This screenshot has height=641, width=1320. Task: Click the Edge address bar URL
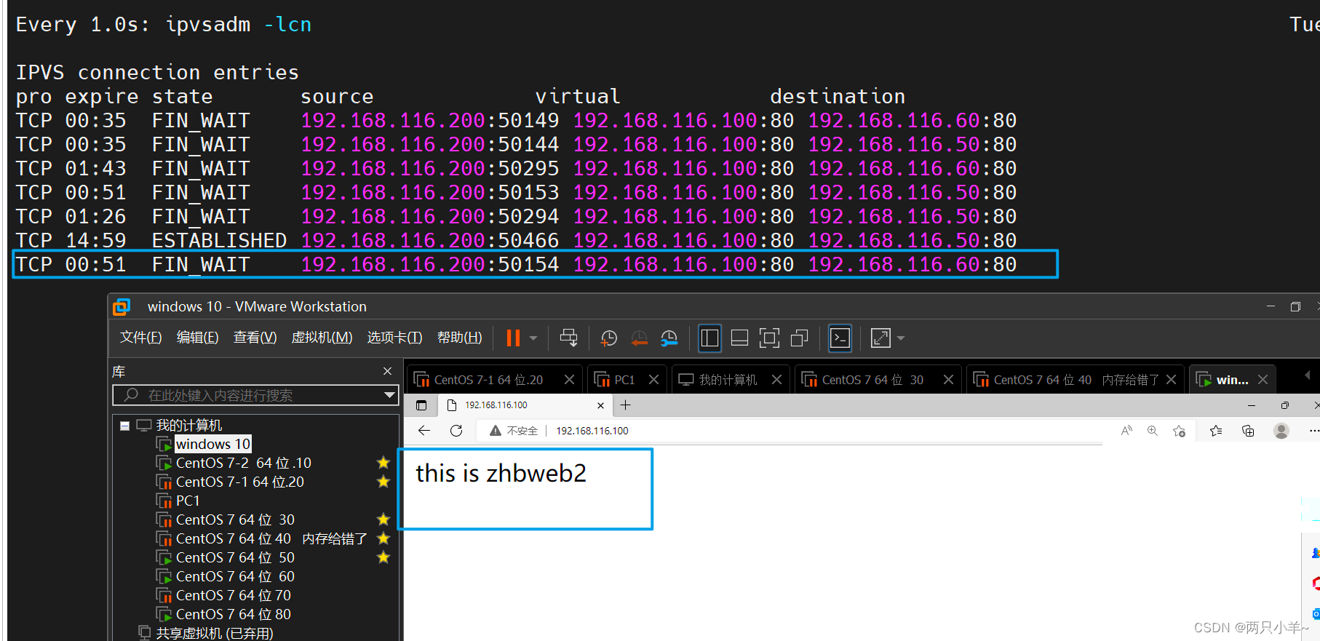592,431
